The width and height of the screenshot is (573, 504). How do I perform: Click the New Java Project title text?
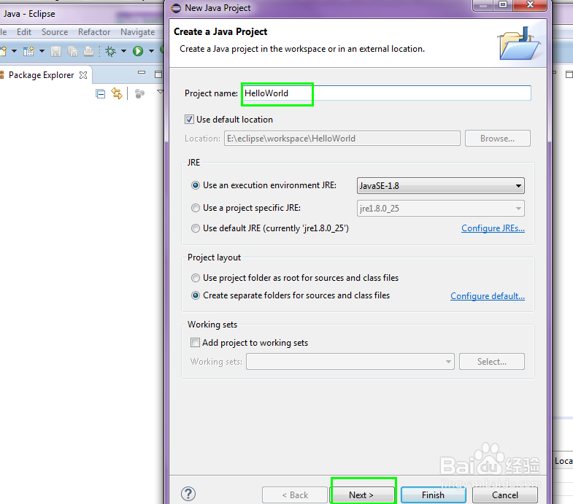point(218,8)
